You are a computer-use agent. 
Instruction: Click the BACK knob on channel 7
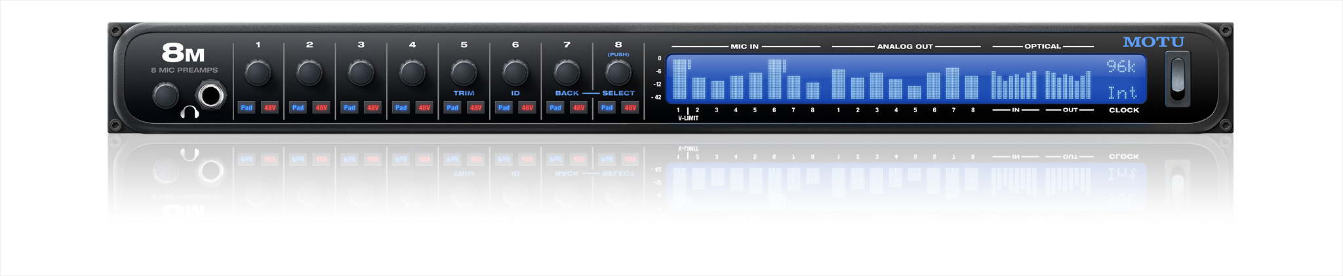[567, 73]
